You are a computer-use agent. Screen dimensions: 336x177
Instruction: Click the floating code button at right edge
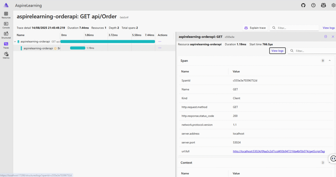[x=333, y=158]
